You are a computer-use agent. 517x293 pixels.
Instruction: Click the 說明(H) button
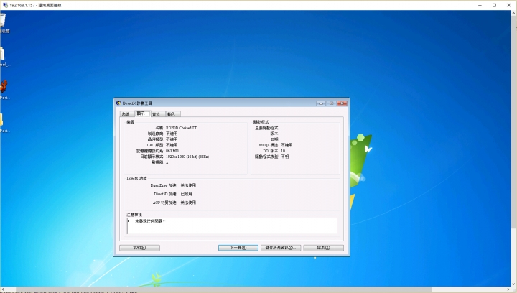pos(139,248)
